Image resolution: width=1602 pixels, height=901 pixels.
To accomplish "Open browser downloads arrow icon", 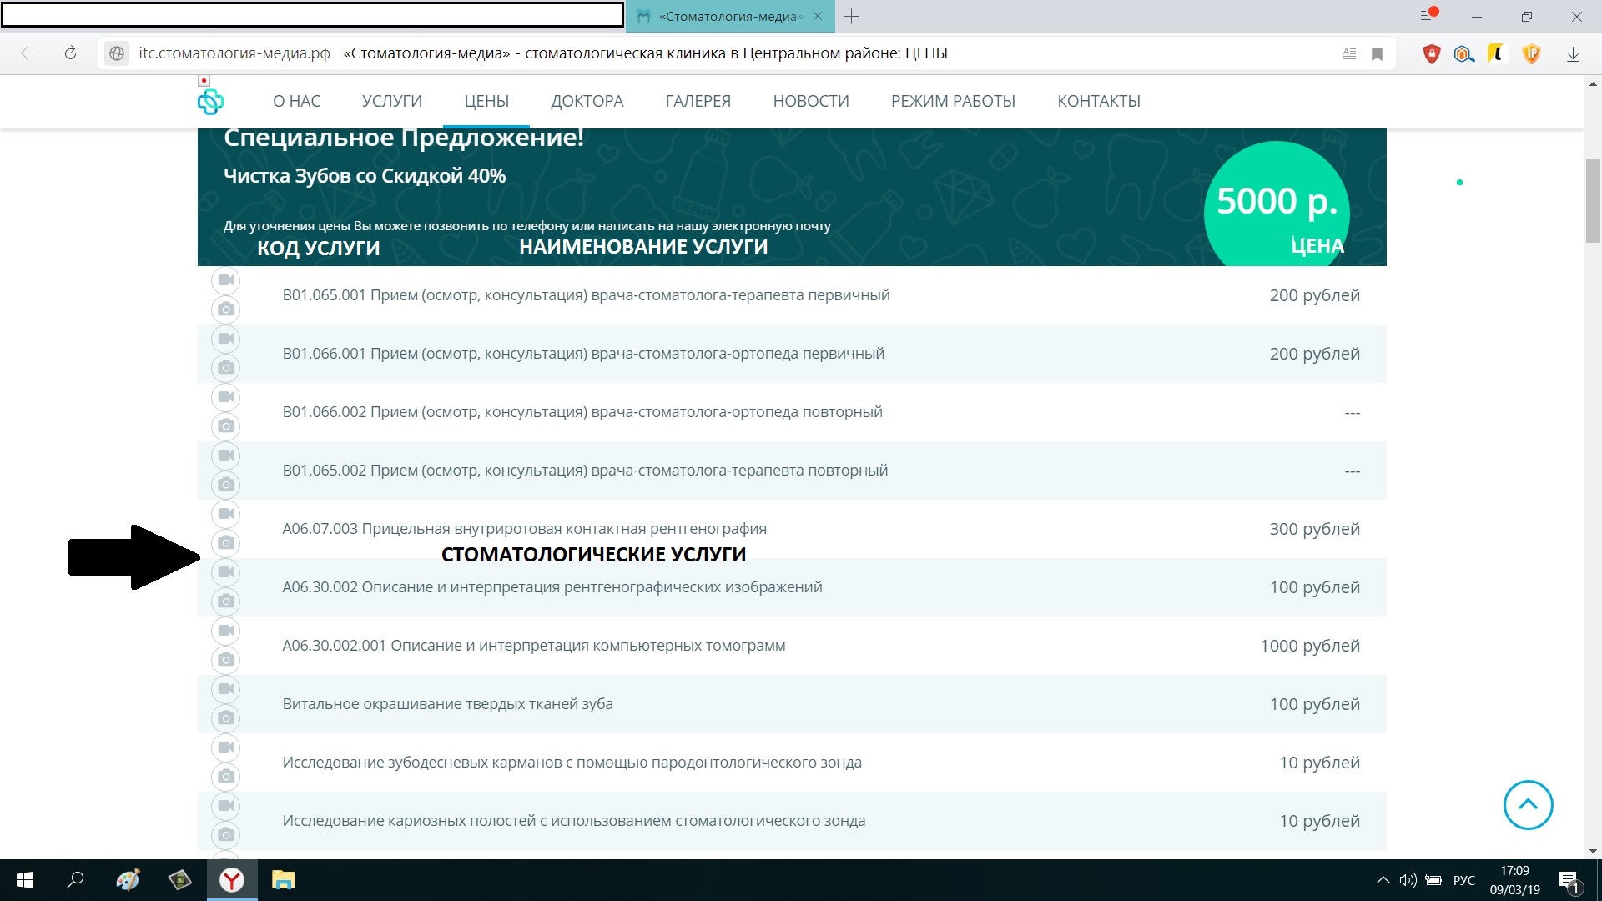I will (x=1573, y=54).
